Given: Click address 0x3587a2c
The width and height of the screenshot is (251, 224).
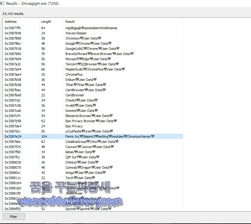Looking at the screenshot, I should (x=13, y=64).
